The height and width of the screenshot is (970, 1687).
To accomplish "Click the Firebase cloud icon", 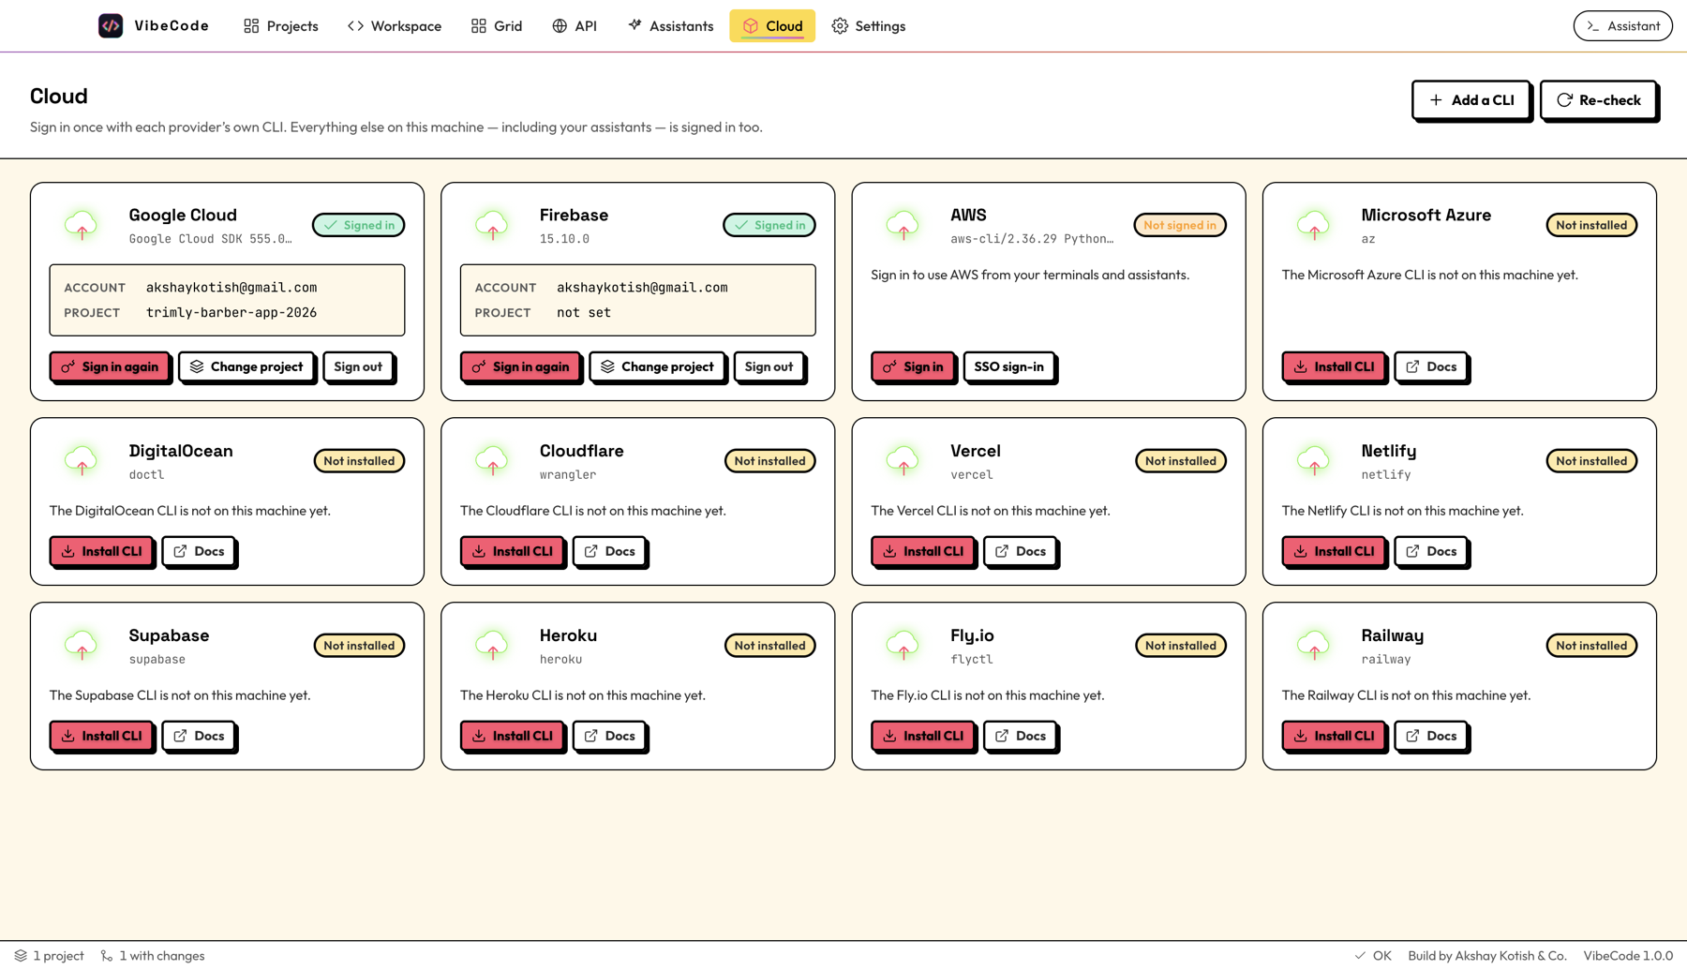I will (492, 225).
